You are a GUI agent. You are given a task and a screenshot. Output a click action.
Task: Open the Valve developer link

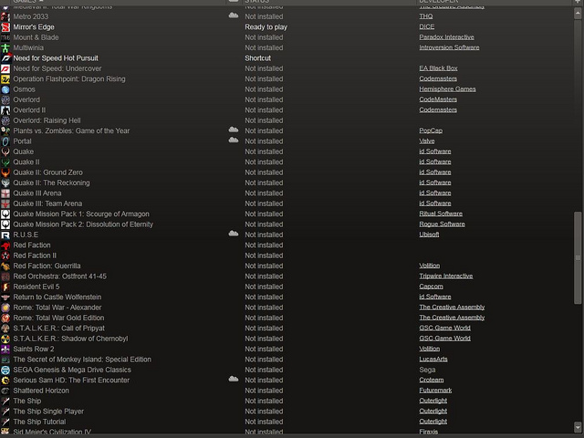427,141
